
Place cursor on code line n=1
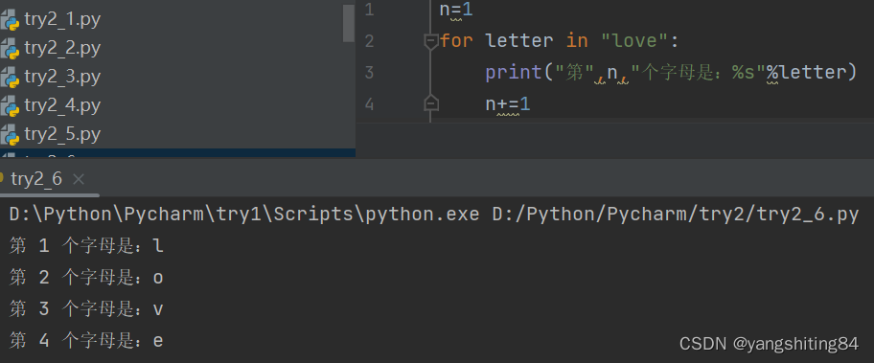pyautogui.click(x=456, y=10)
